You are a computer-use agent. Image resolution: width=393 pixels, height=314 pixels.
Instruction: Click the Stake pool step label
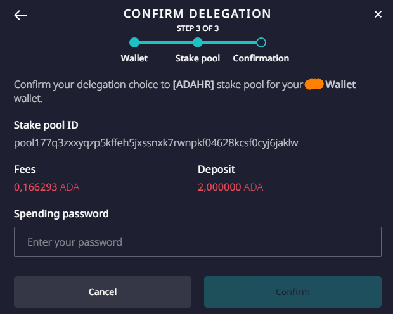(x=198, y=58)
